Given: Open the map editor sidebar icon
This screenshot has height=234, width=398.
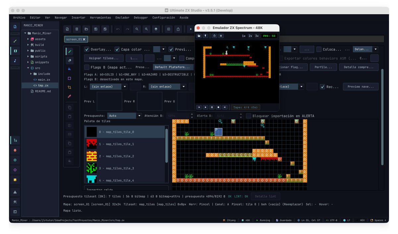Looking at the screenshot, I should 15,51.
